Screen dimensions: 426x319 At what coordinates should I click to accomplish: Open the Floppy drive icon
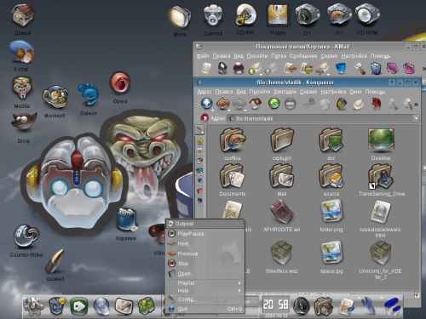(278, 15)
